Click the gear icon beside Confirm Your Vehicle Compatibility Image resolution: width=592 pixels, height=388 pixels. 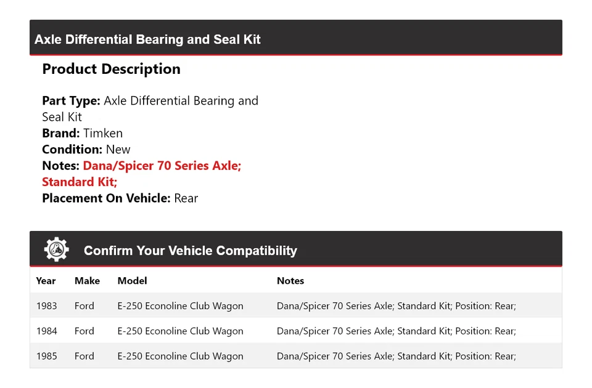click(x=56, y=249)
